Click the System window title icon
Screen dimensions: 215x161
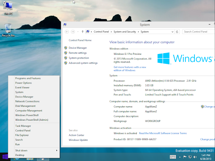pyautogui.click(x=65, y=25)
